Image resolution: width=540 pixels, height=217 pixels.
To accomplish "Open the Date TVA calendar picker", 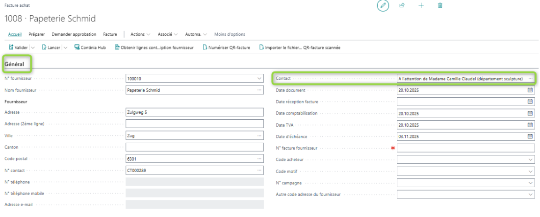I will 530,125.
